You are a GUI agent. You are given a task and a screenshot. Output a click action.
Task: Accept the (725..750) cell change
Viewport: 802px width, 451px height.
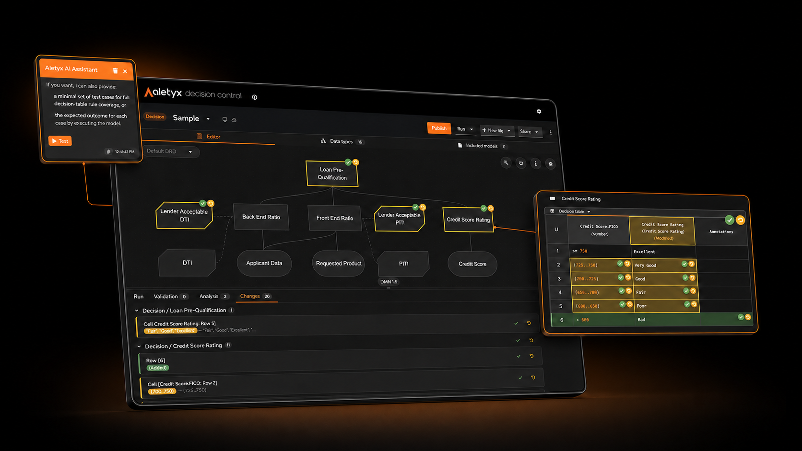click(x=620, y=264)
